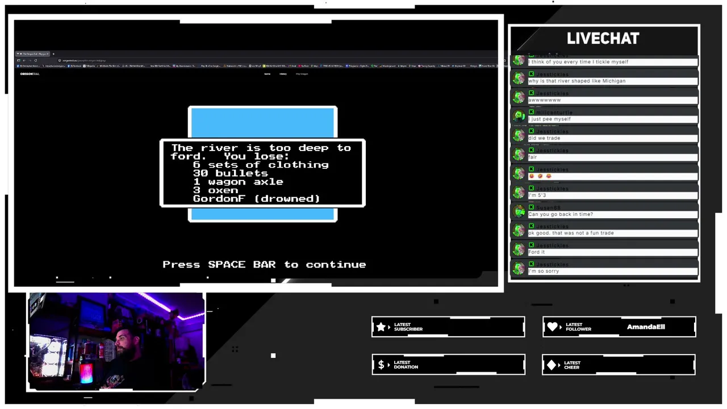Click the '1 wagon axle' line
Image resolution: width=727 pixels, height=409 pixels.
point(238,182)
